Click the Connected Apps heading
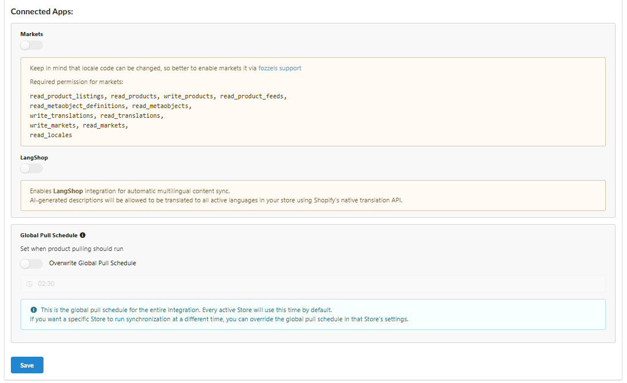627x383 pixels. pyautogui.click(x=42, y=11)
